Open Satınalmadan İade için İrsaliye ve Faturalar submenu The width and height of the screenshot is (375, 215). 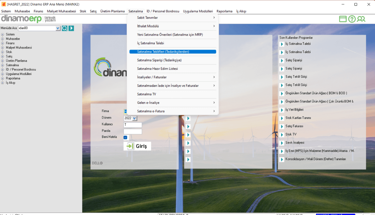point(173,86)
